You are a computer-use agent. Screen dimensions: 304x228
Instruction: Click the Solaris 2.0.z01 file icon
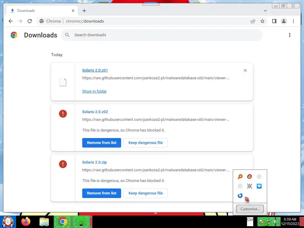tap(63, 82)
